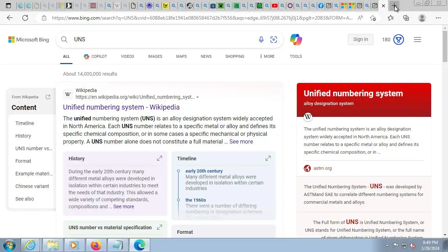The width and height of the screenshot is (448, 252).
Task: Jump to Timeline in Content sidebar
Action: tap(25, 123)
